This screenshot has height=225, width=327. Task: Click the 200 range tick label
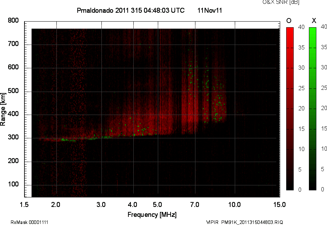(13, 161)
